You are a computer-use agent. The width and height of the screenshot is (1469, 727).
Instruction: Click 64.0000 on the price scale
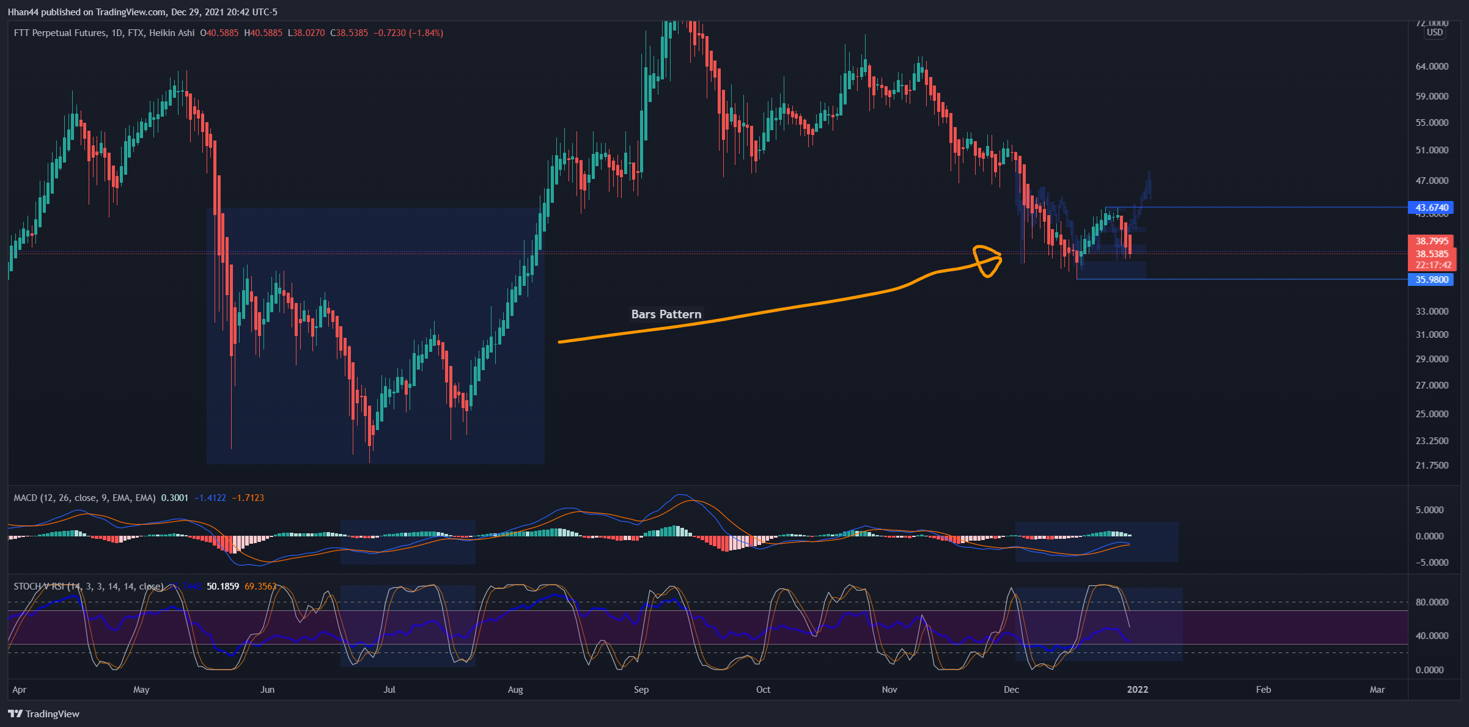1432,67
